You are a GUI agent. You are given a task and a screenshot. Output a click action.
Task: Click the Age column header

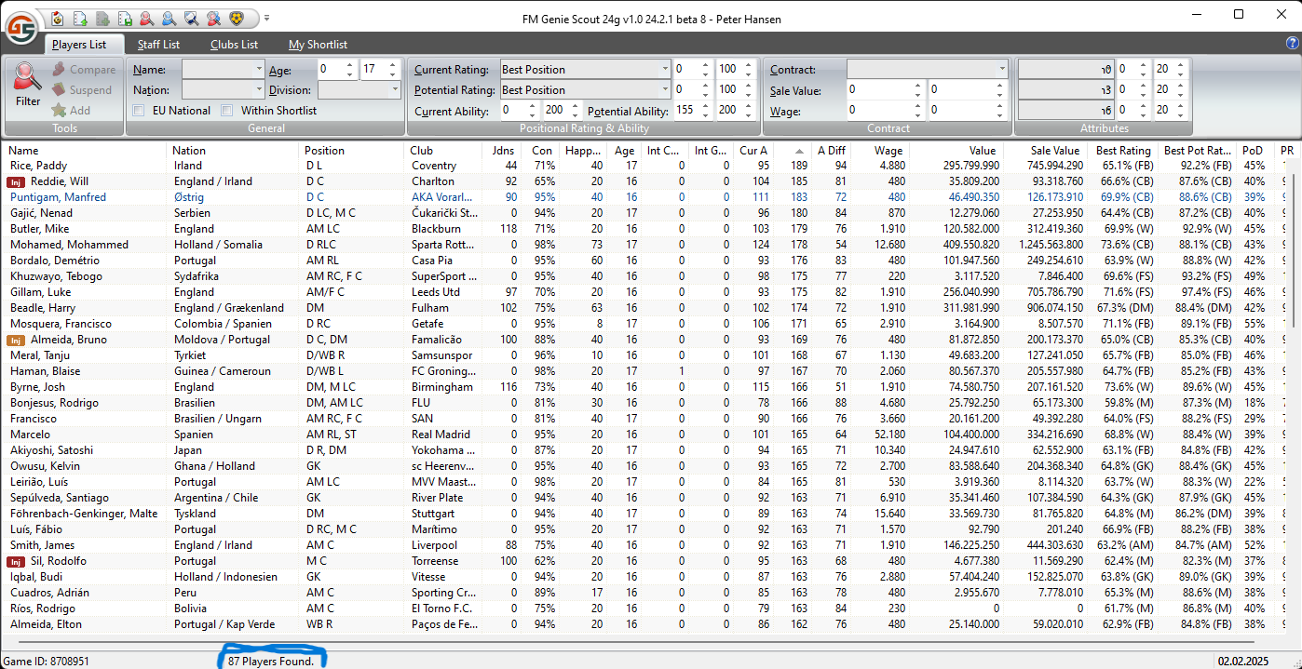625,151
